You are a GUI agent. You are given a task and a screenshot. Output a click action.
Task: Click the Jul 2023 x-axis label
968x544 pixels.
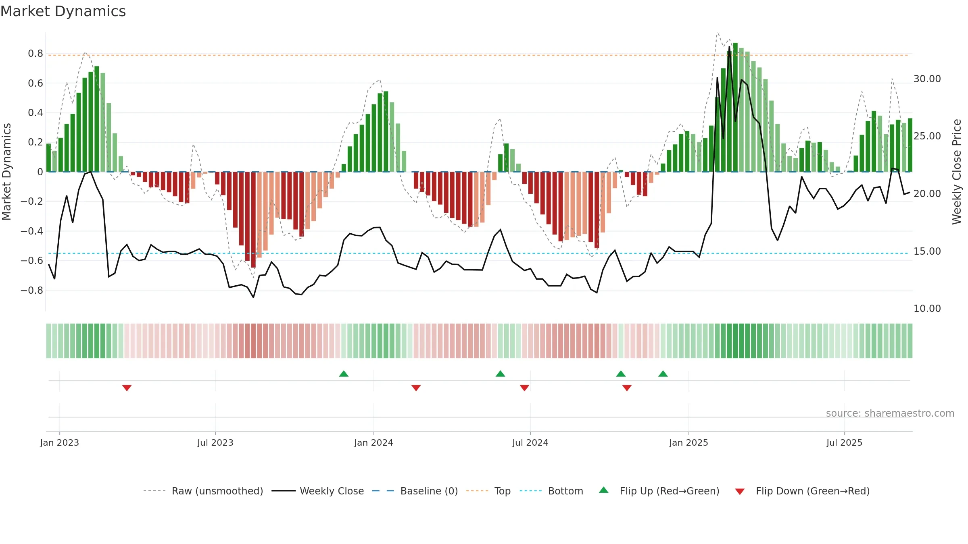pos(215,442)
